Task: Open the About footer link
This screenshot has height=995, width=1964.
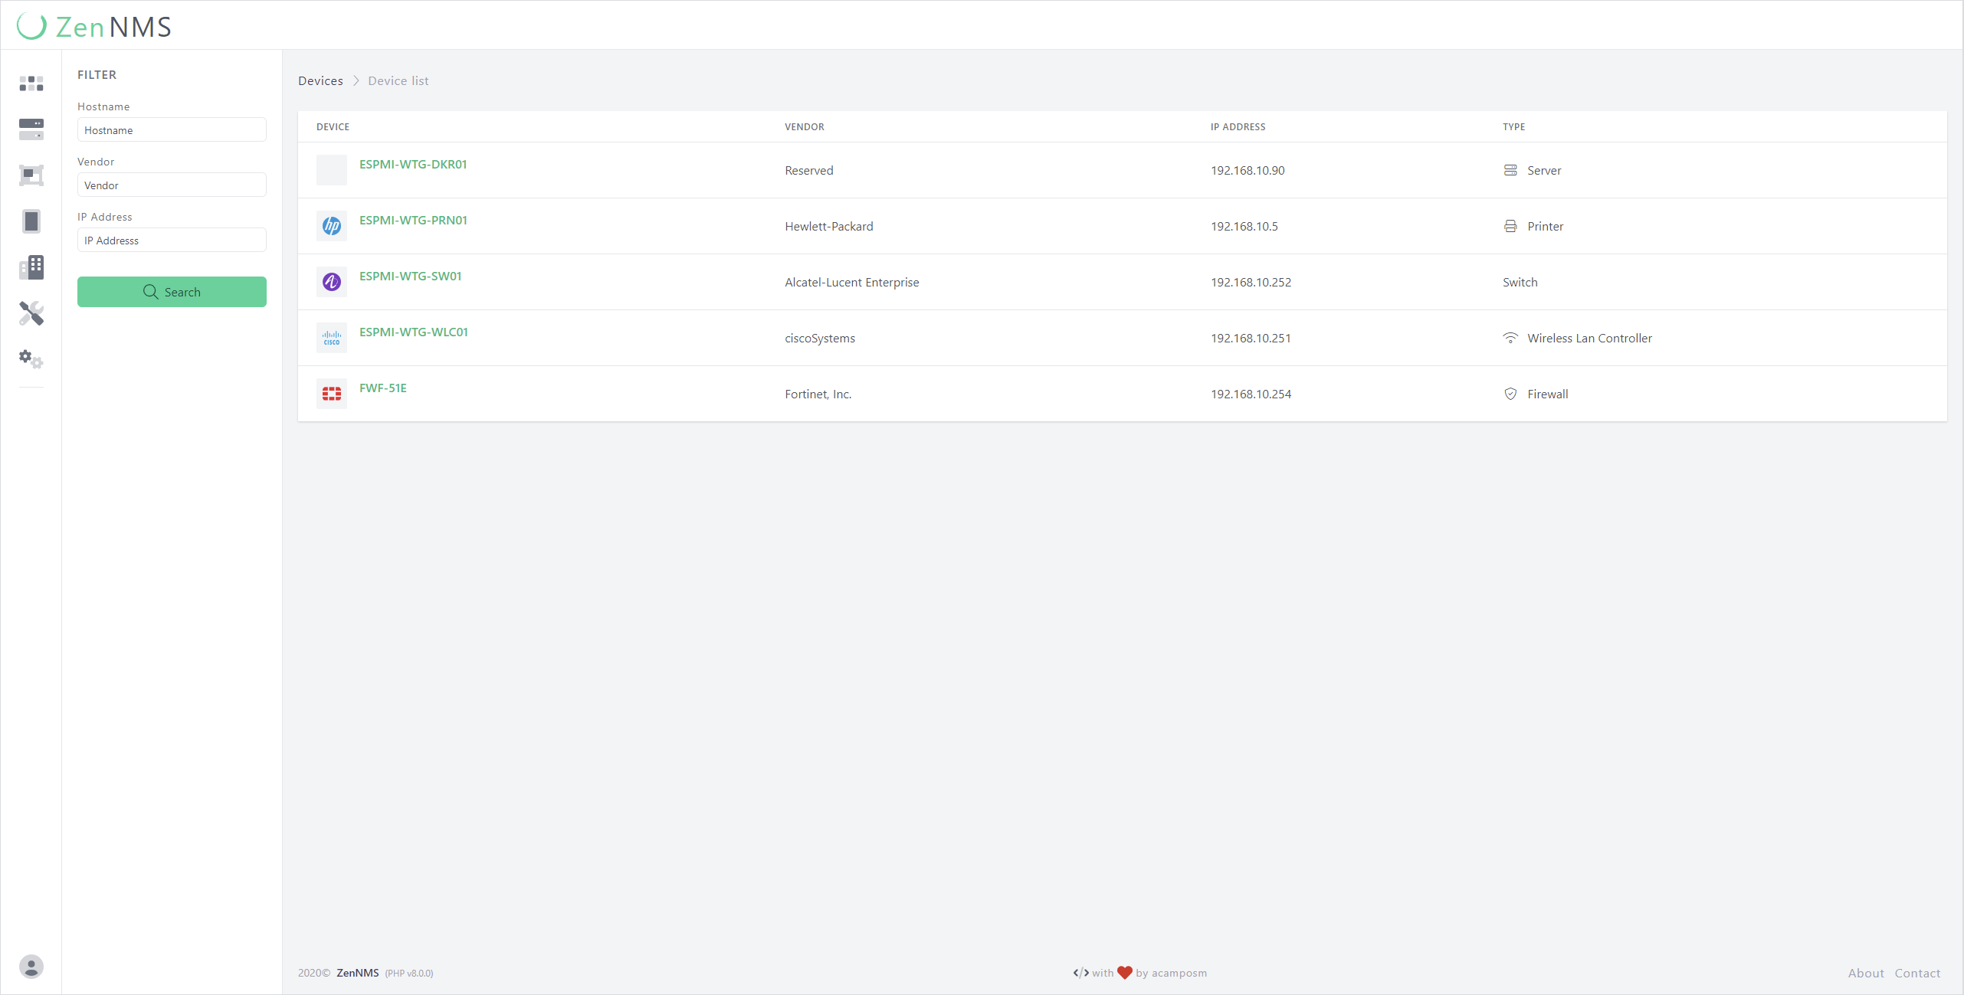Action: [1866, 973]
